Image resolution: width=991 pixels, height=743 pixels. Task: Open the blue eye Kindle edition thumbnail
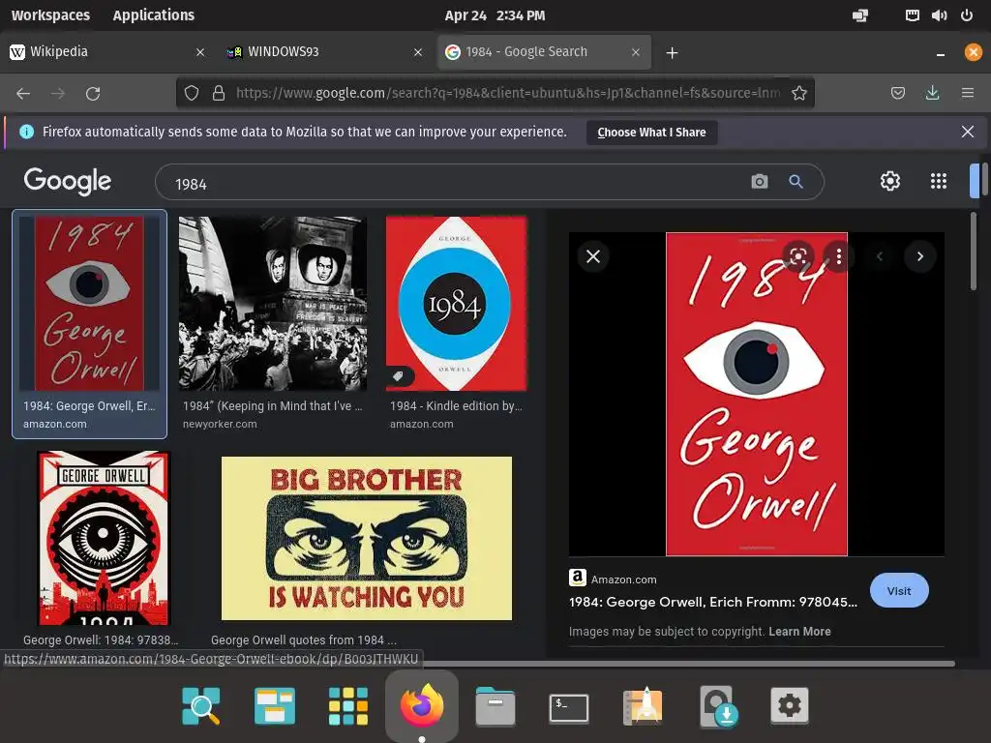click(x=457, y=303)
